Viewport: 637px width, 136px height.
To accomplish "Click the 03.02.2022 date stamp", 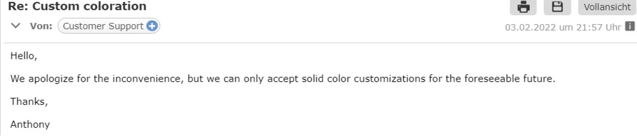I will coord(530,27).
